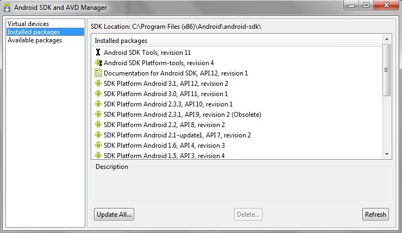Viewport: 402px width, 233px height.
Task: Click the icon beside Android SDK Platform-tools
Action: pos(98,62)
